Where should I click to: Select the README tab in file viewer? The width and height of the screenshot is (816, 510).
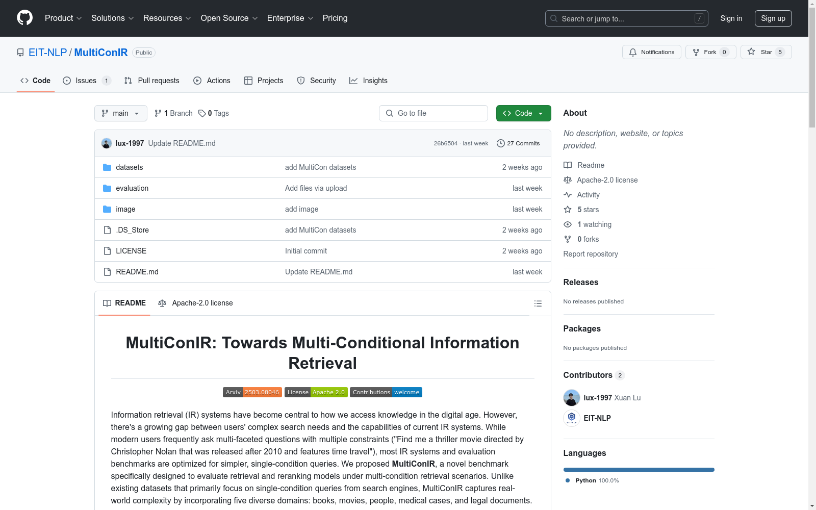[x=124, y=303]
